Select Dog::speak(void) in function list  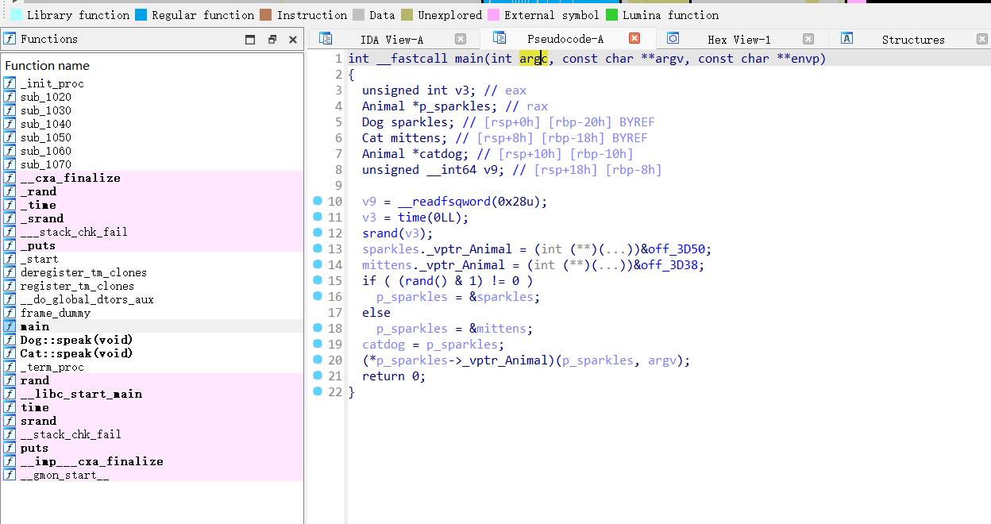pyautogui.click(x=76, y=340)
